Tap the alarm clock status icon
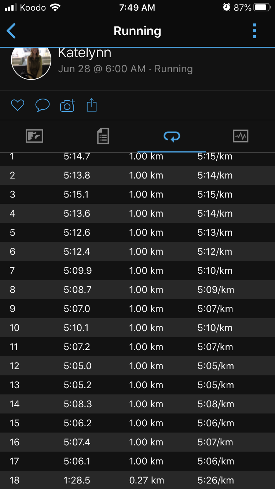The image size is (275, 489). pos(226,8)
